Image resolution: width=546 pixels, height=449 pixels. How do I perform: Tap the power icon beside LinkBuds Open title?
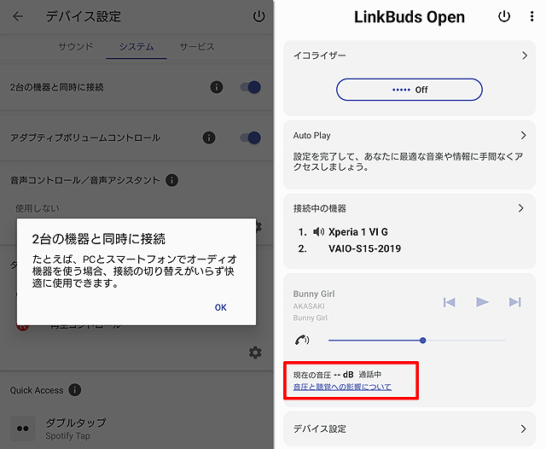tap(504, 16)
